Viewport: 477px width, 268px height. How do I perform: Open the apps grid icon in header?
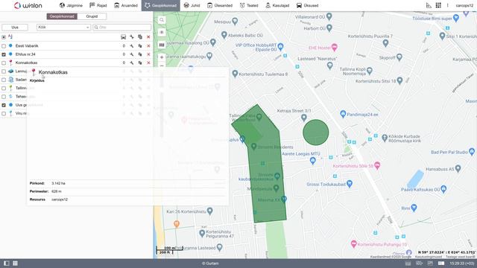tap(438, 5)
